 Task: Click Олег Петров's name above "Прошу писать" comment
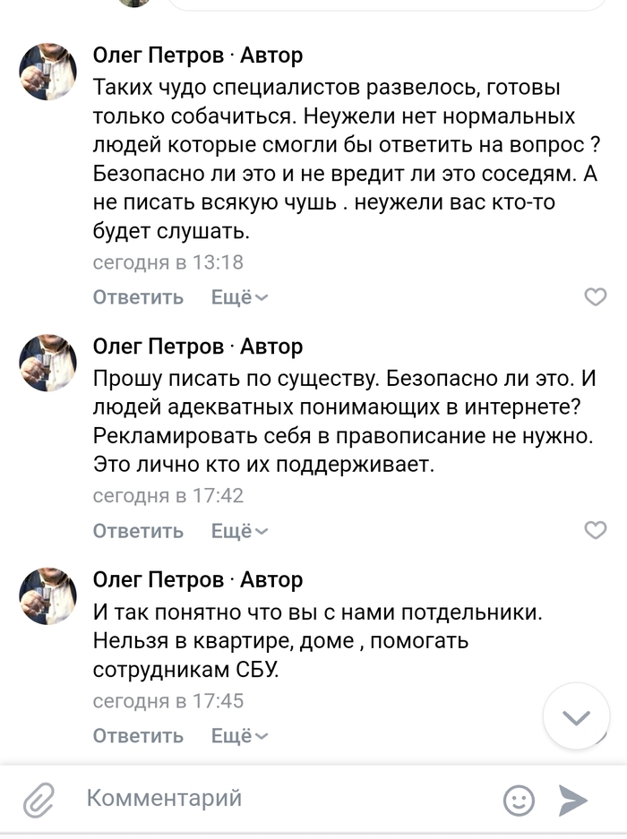click(158, 347)
